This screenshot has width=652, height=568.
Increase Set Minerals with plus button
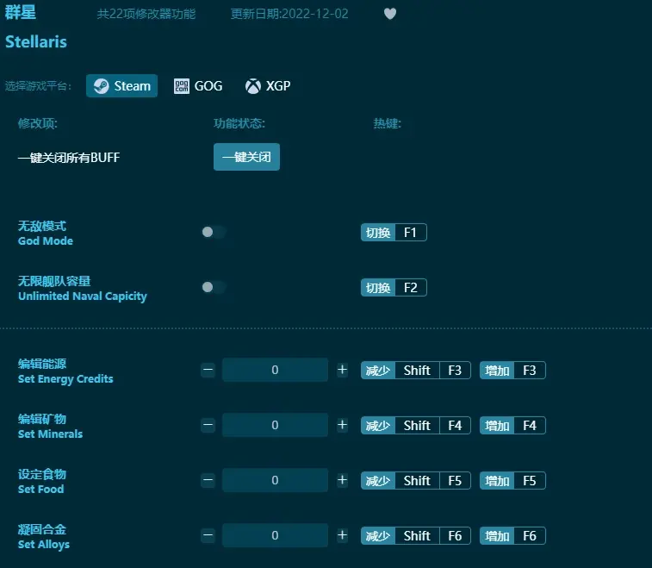click(x=342, y=425)
